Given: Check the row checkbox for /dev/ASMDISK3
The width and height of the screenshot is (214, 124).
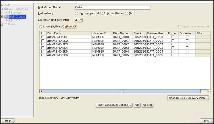Looking at the screenshot, I should [x=43, y=44].
